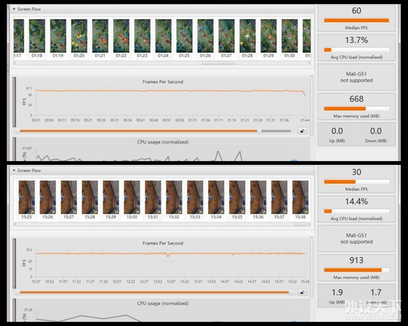Click the 67.1 value on the FPS axis
Screen dimensions: 408x326
[x=29, y=89]
